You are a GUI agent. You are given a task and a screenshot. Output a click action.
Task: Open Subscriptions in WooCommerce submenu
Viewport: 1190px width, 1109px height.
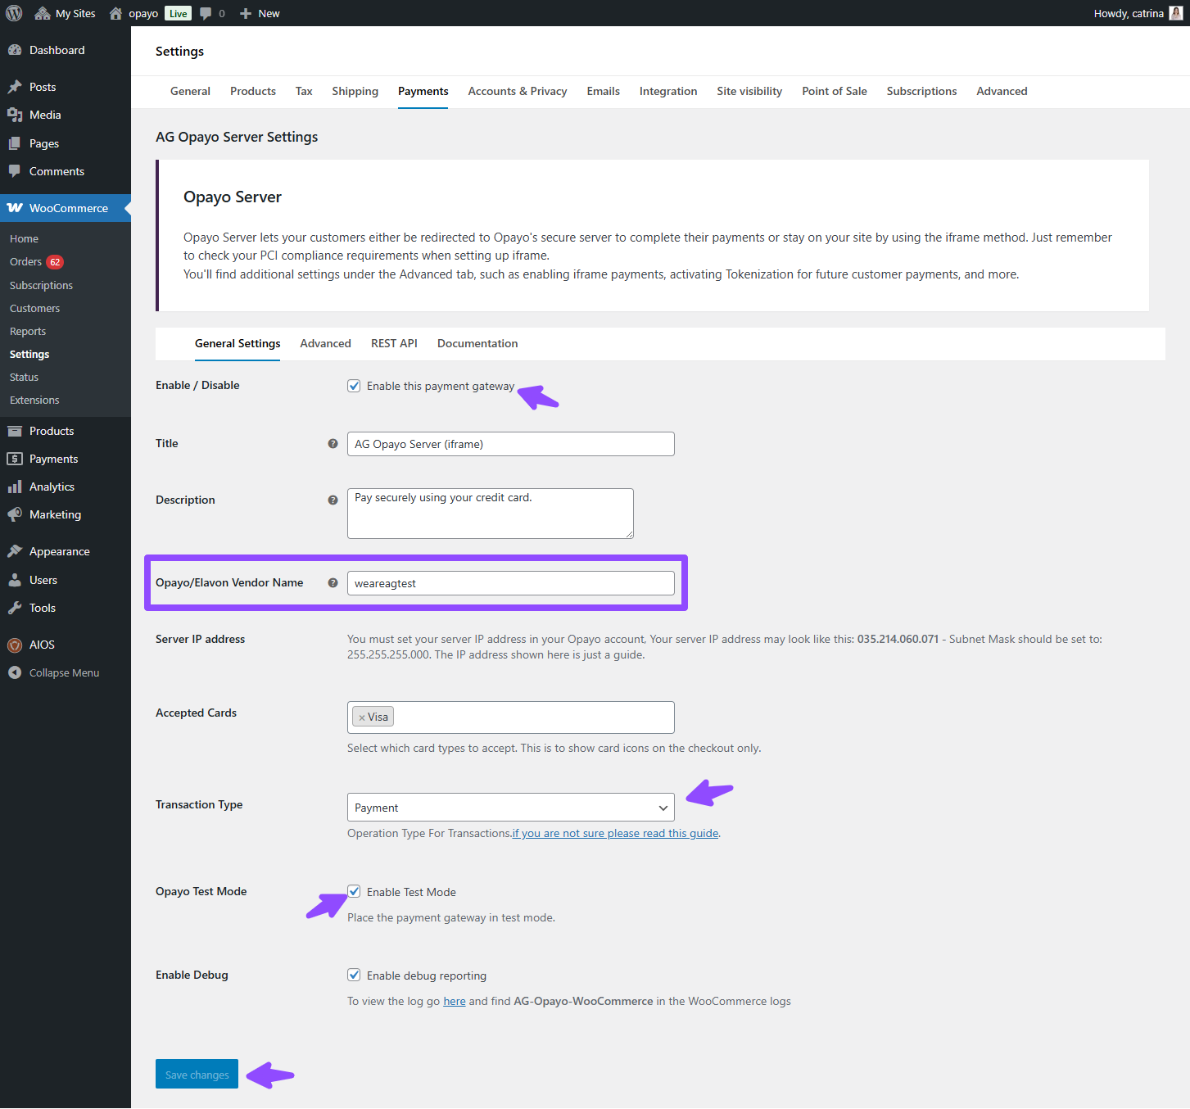coord(41,285)
